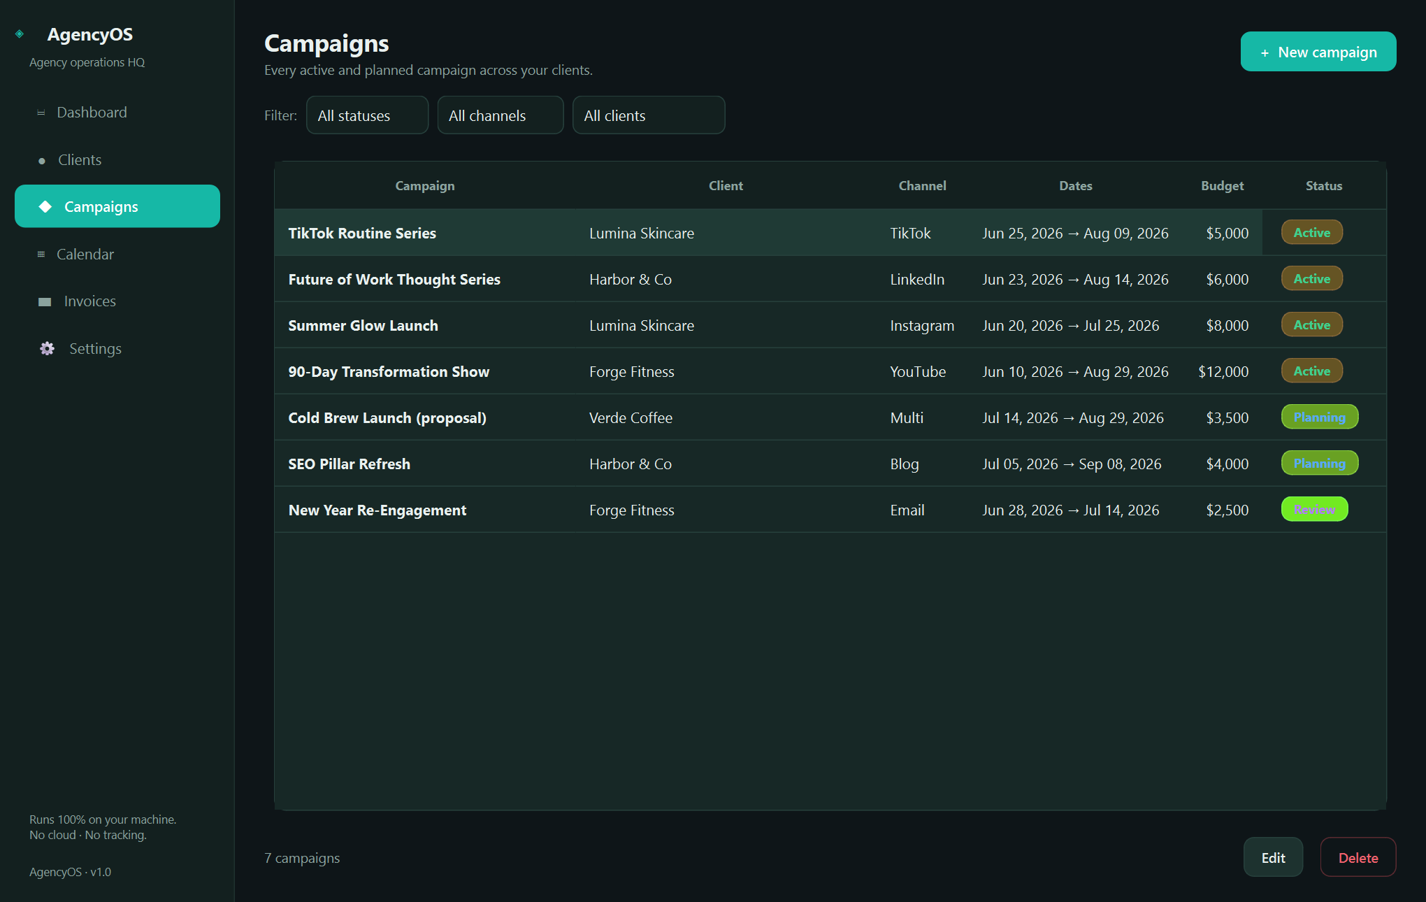Viewport: 1426px width, 902px height.
Task: Click the $2,500 budget value
Action: pyautogui.click(x=1227, y=510)
